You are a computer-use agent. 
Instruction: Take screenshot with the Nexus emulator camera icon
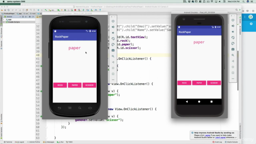pos(113,50)
